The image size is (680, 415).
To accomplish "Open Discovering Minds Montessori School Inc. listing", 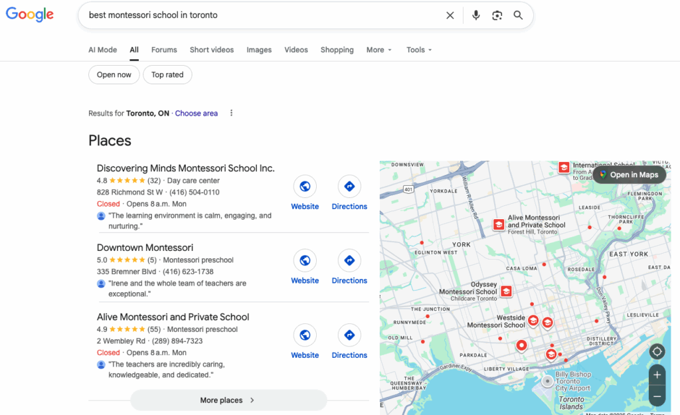I will [x=186, y=168].
